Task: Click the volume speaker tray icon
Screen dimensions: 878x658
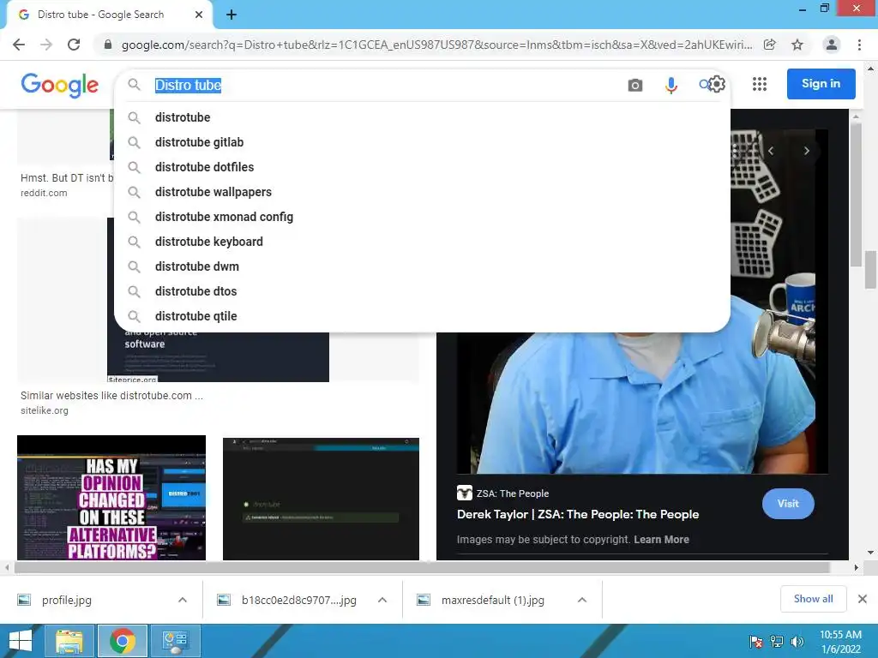Action: (797, 642)
